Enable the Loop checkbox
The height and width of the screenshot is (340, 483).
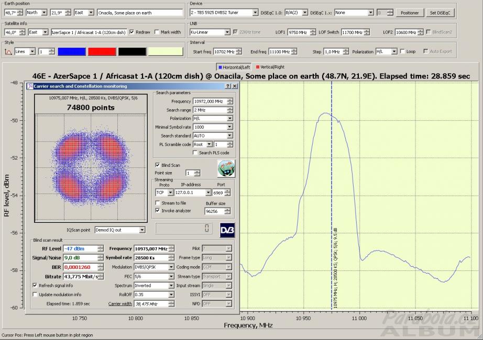(402, 51)
